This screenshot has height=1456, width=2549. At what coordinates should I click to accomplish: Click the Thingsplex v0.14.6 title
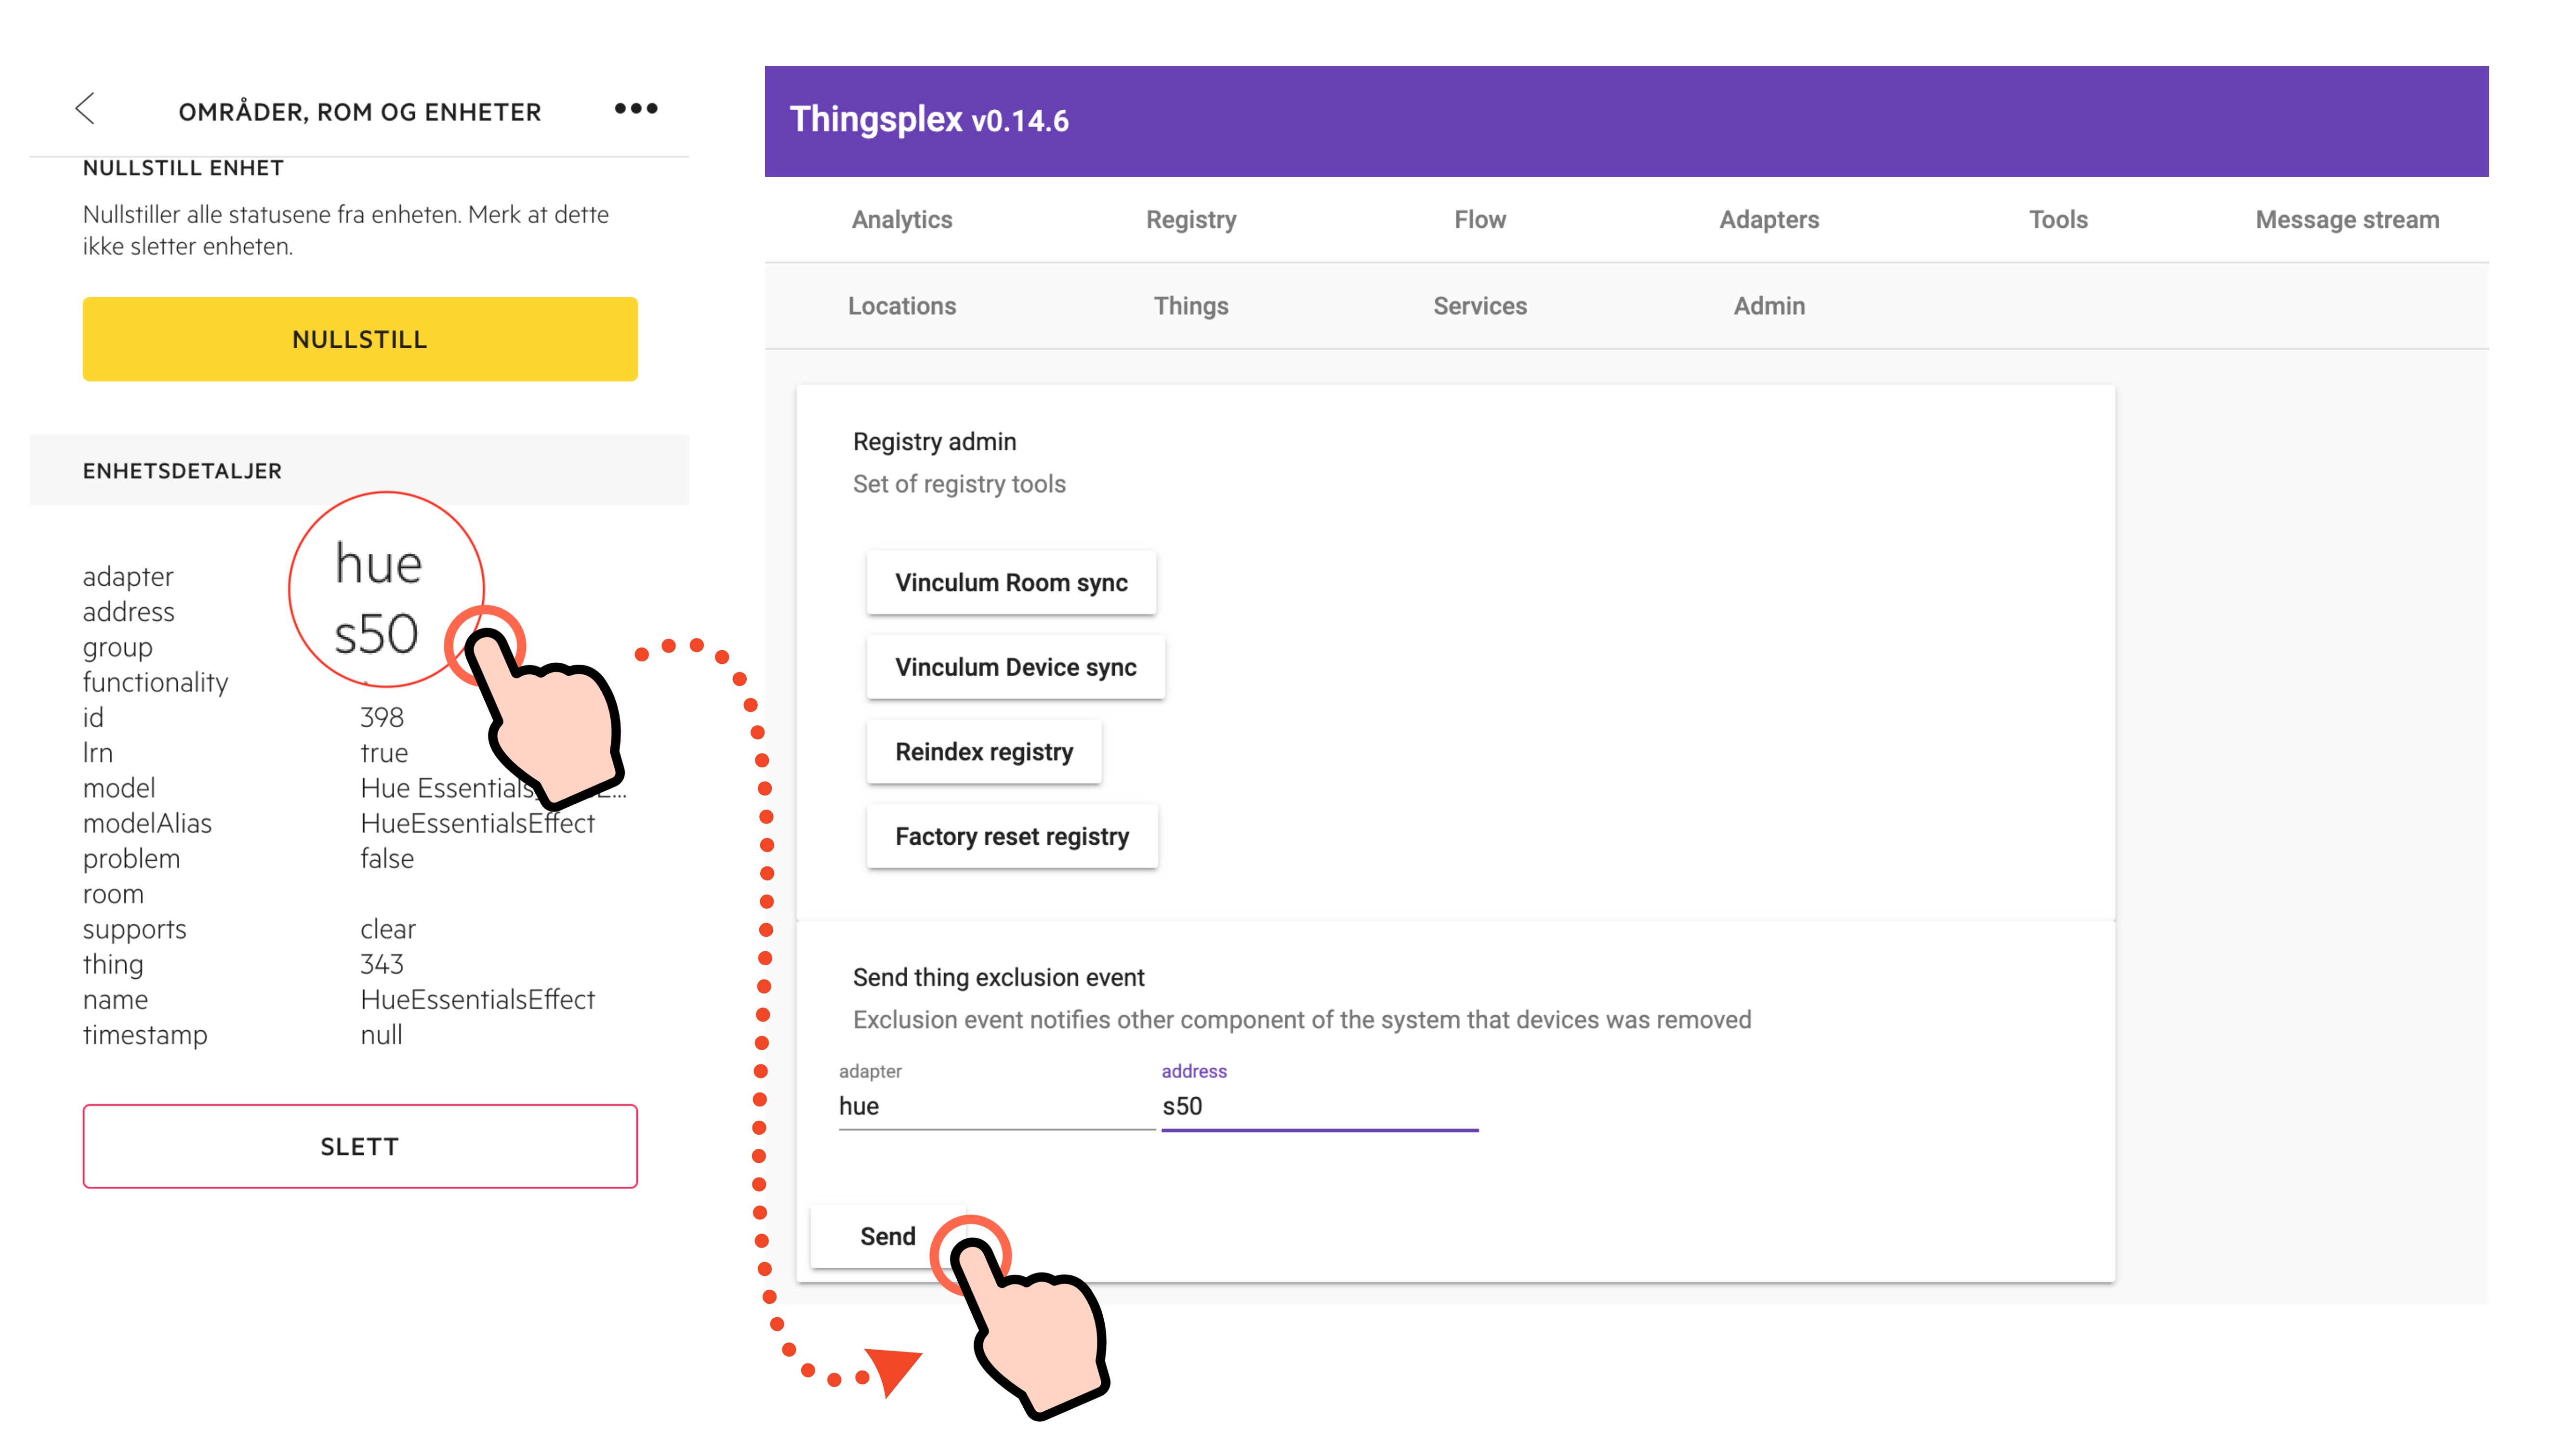[x=929, y=120]
